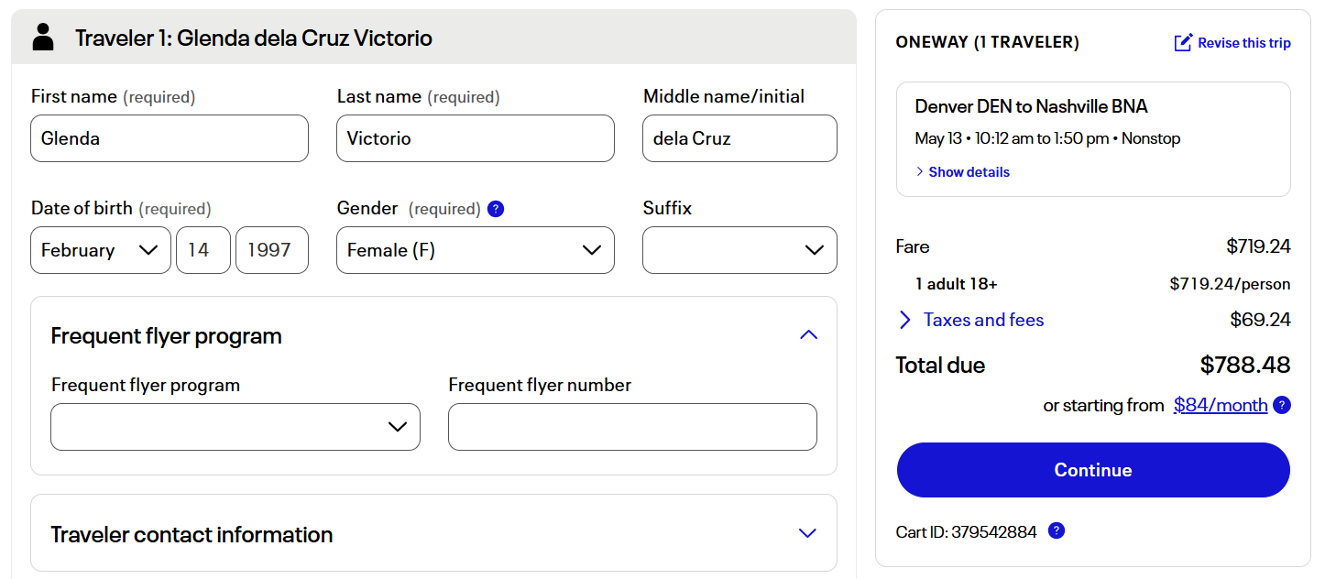Open the birth month dropdown
Screen dimensions: 1325x579
101,250
